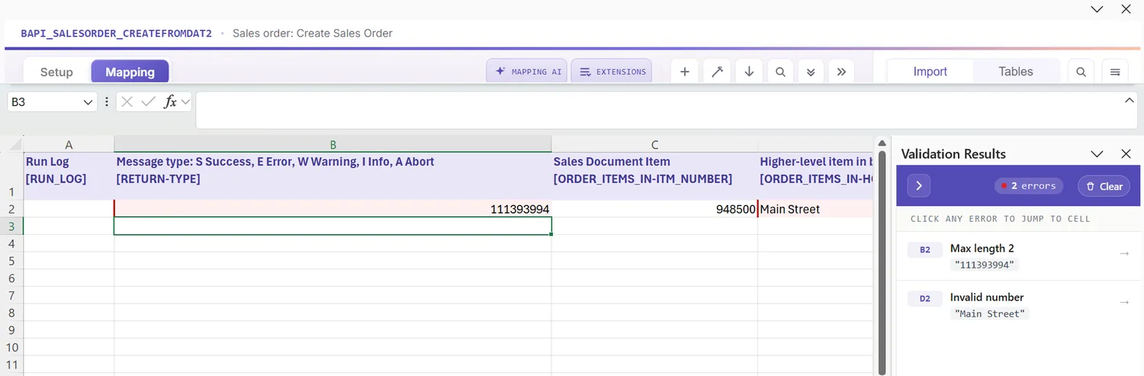Click the Max length 2 error entry
The height and width of the screenshot is (376, 1144).
(x=1019, y=256)
